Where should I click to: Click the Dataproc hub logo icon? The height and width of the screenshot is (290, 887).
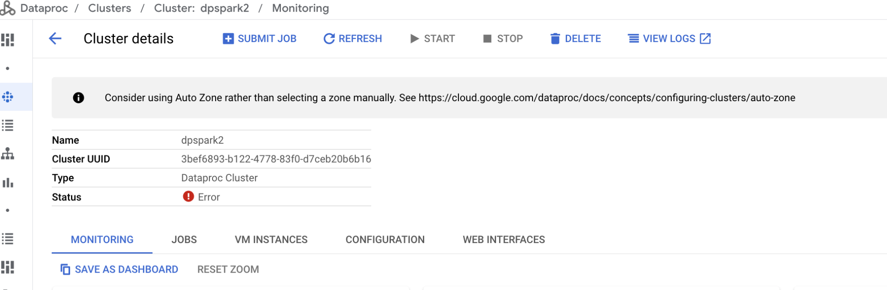(x=8, y=8)
